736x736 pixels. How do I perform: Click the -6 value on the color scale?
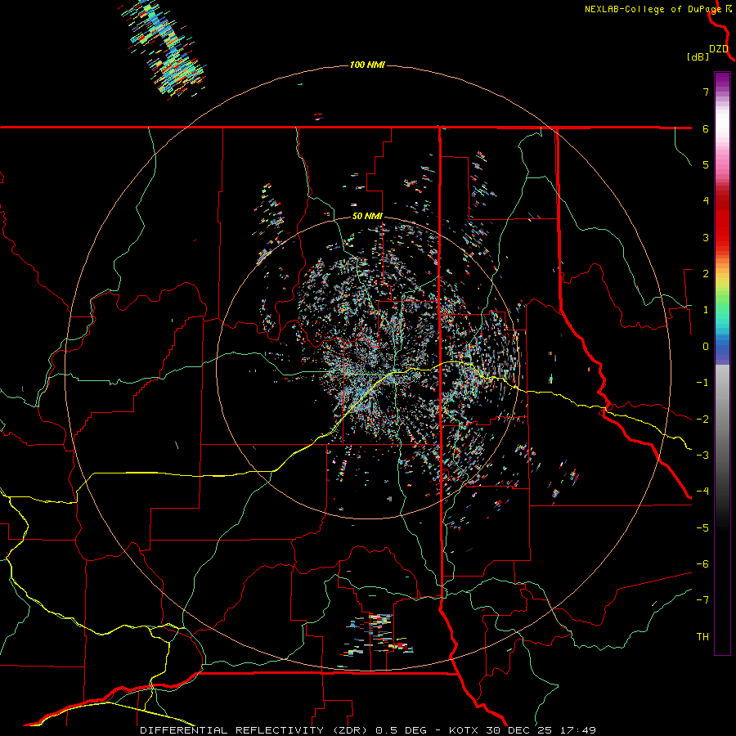pos(702,564)
